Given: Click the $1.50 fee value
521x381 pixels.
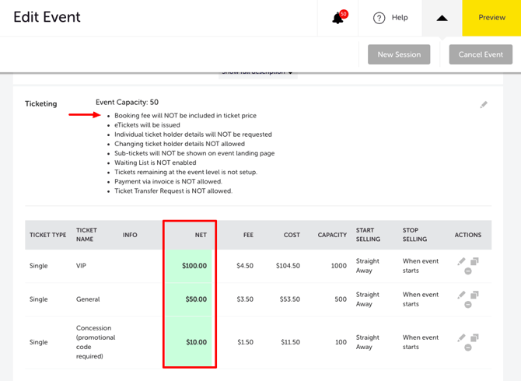Looking at the screenshot, I should coord(245,342).
